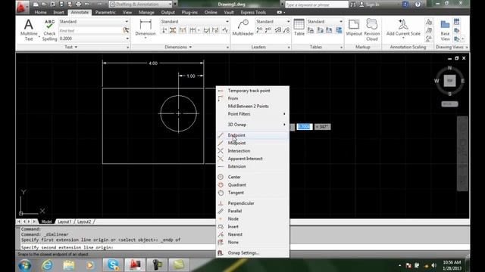This screenshot has height=272, width=485.
Task: Click the Dimension Break icon
Action: pos(164,30)
